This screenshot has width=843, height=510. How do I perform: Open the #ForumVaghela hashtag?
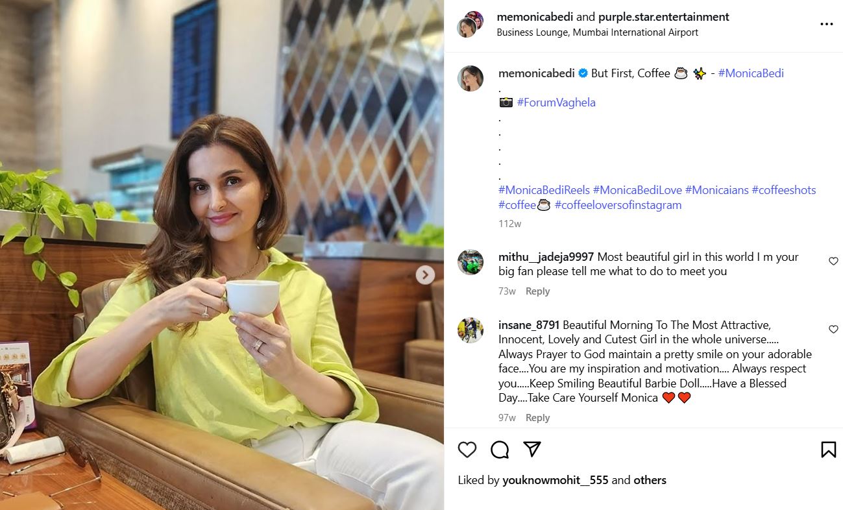pos(556,103)
